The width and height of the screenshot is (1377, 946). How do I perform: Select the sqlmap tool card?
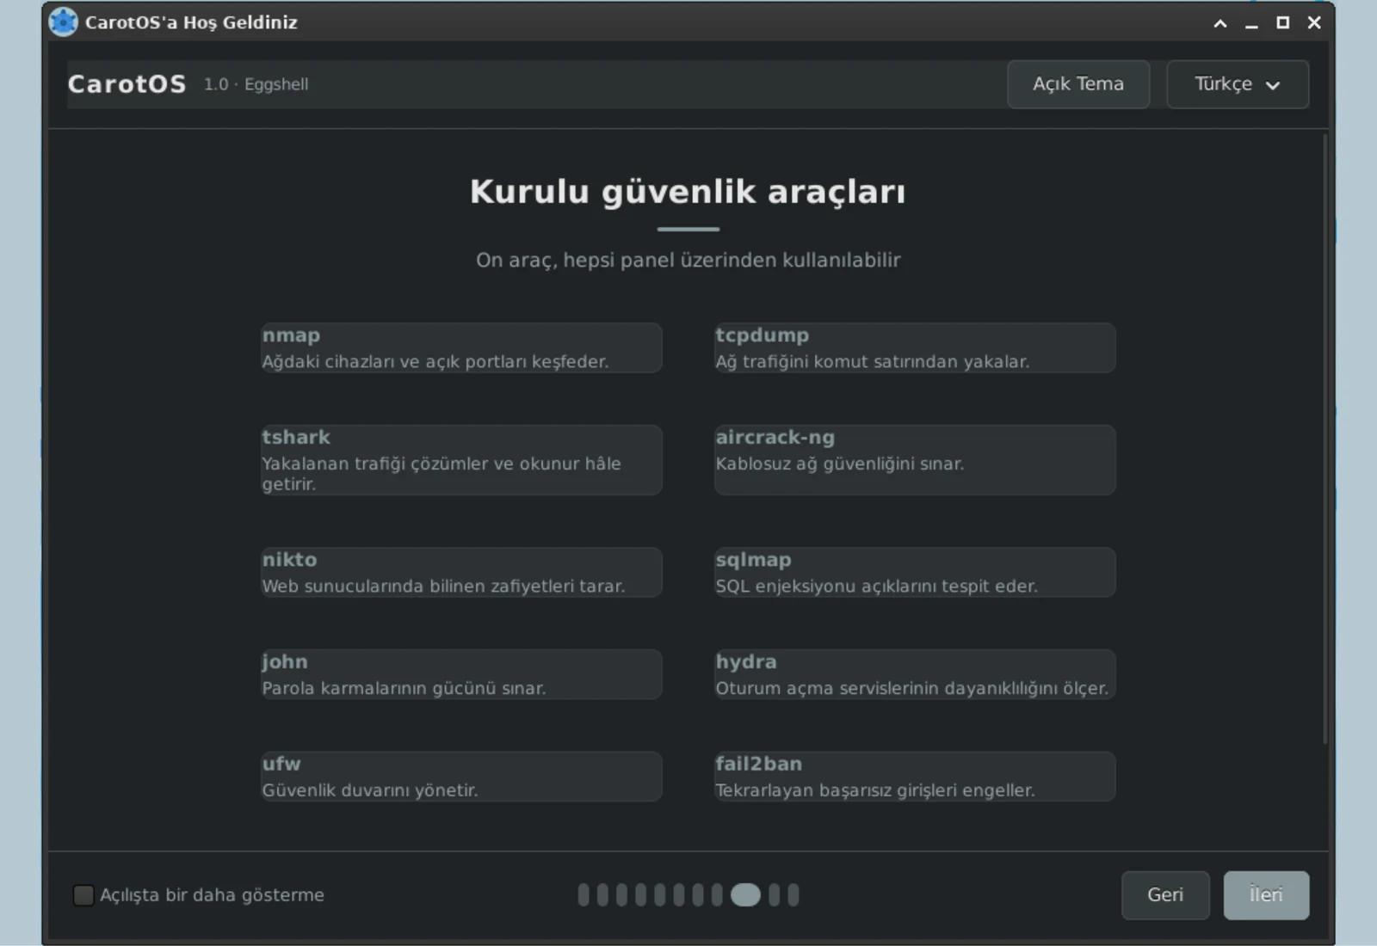(x=915, y=573)
